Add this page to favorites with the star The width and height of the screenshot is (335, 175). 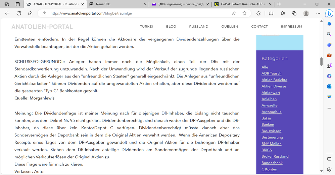[x=244, y=13]
